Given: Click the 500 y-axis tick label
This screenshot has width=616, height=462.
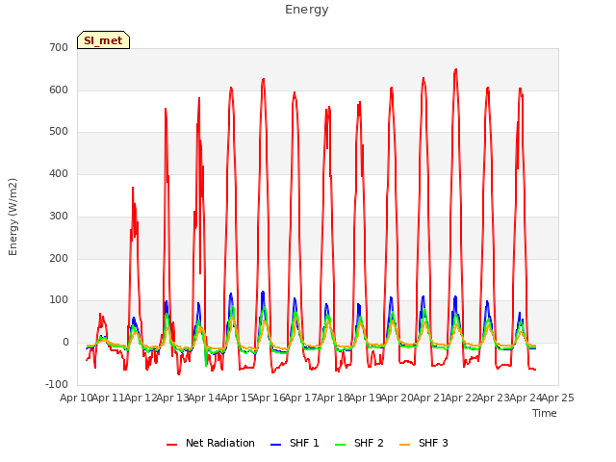Looking at the screenshot, I should point(59,132).
